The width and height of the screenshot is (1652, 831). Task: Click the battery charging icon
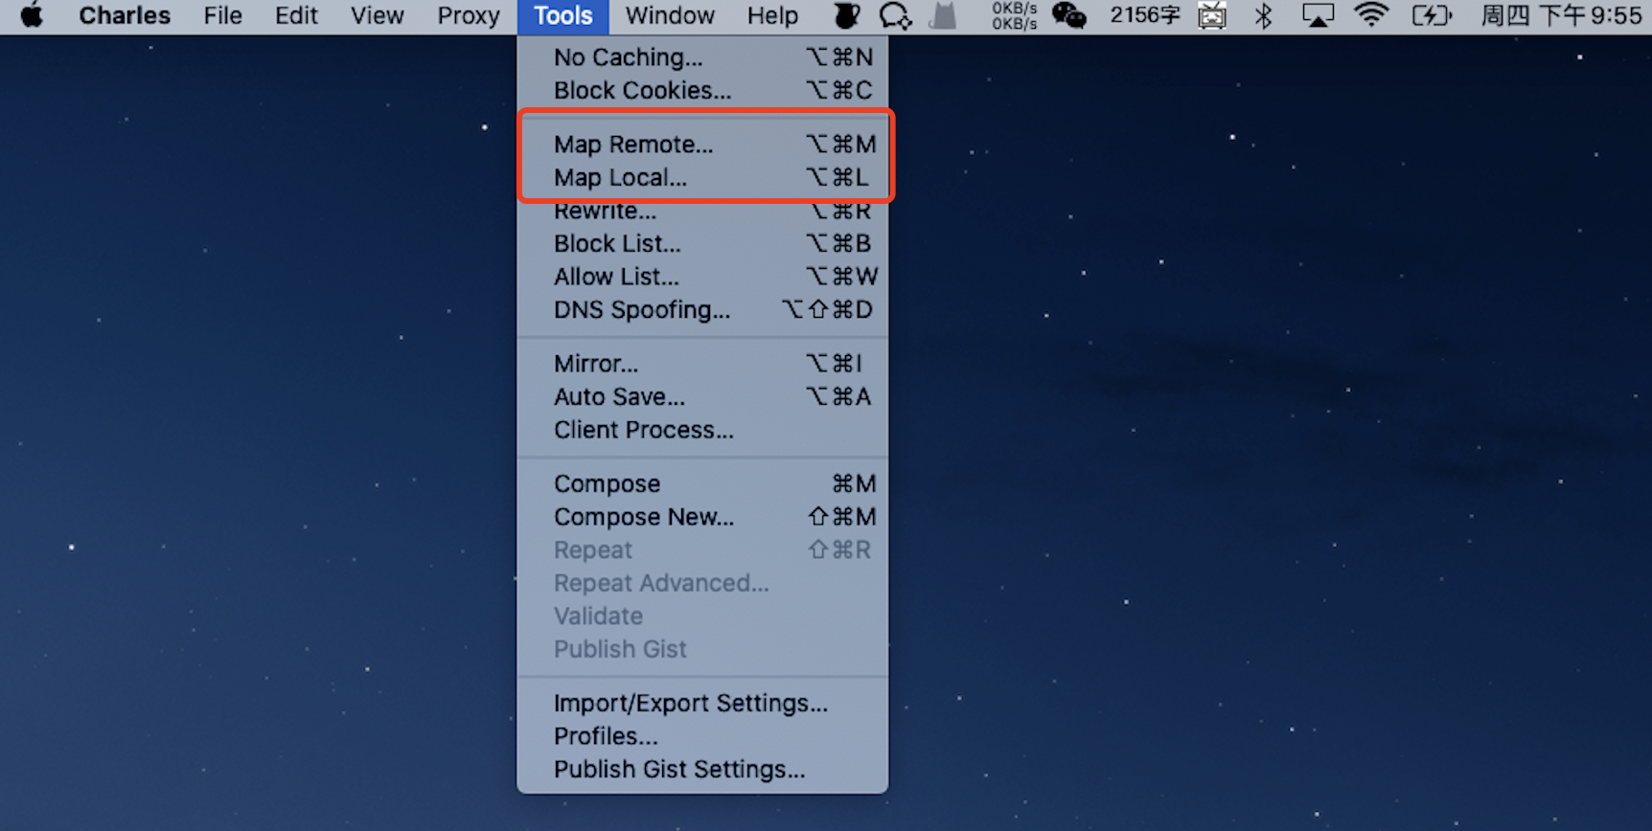tap(1432, 15)
